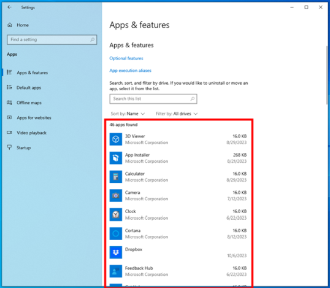The width and height of the screenshot is (330, 288).
Task: Select the App Installer app name
Action: (137, 155)
